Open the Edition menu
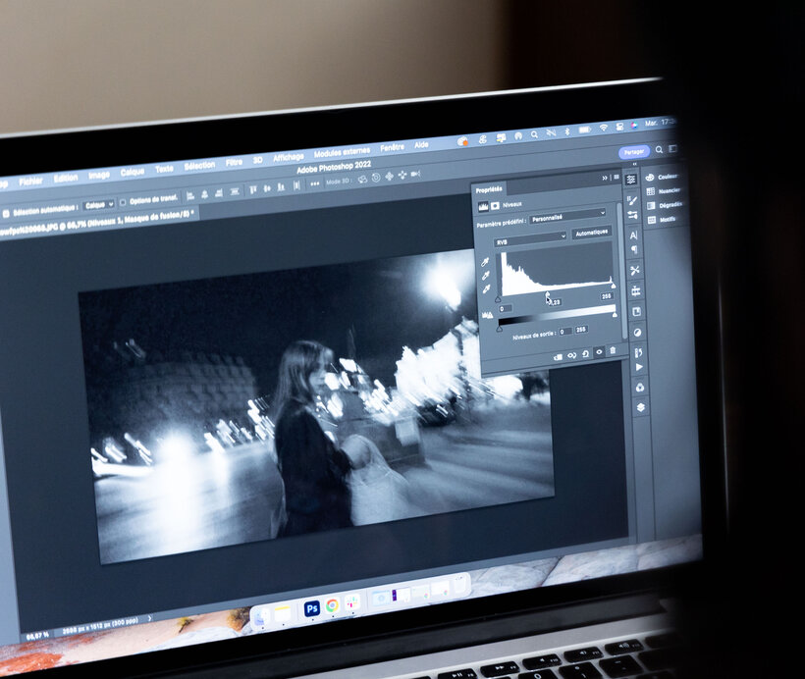This screenshot has width=805, height=679. click(66, 178)
